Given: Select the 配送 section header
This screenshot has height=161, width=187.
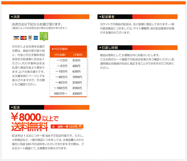Looking at the screenshot, I should [x=49, y=107].
